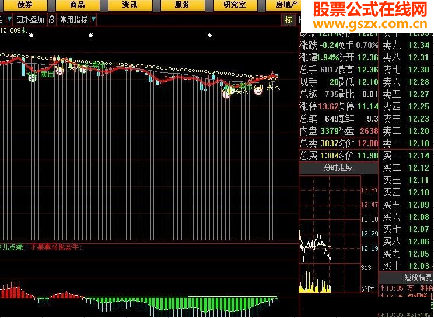Viewport: 434px width, 318px height.
Task: Open the 研究室 section
Action: 235,5
